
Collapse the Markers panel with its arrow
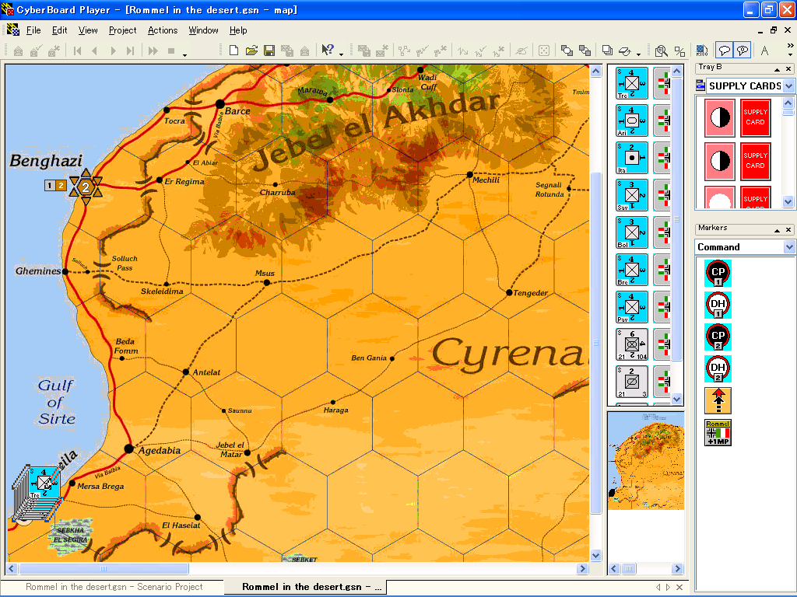tap(778, 230)
